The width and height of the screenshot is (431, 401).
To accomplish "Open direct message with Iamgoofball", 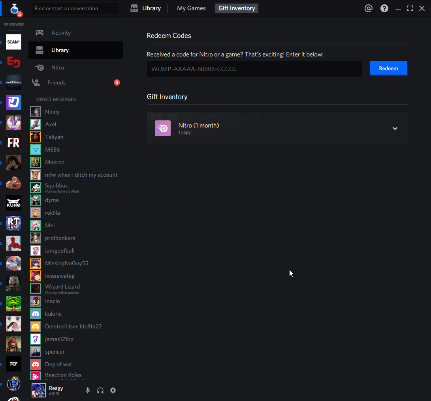I will pyautogui.click(x=76, y=251).
